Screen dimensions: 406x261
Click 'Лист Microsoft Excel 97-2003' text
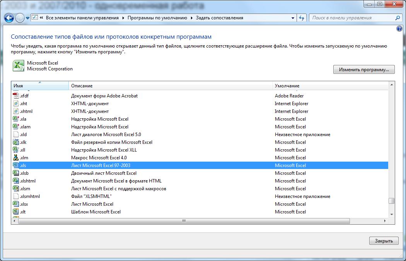click(x=101, y=165)
